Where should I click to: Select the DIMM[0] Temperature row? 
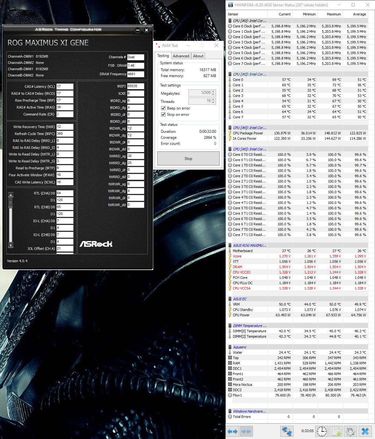297,331
